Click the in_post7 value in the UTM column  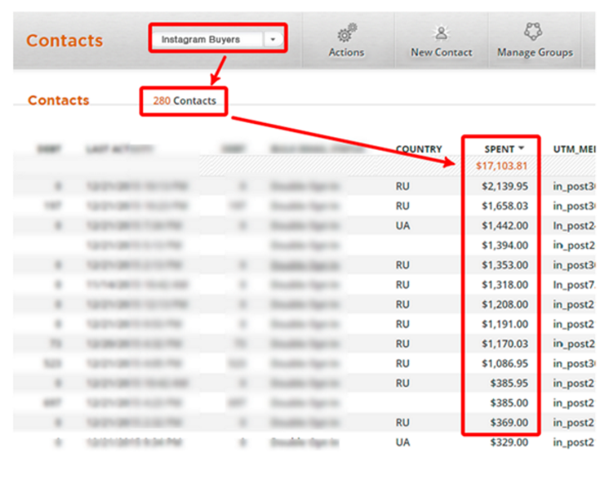[572, 285]
